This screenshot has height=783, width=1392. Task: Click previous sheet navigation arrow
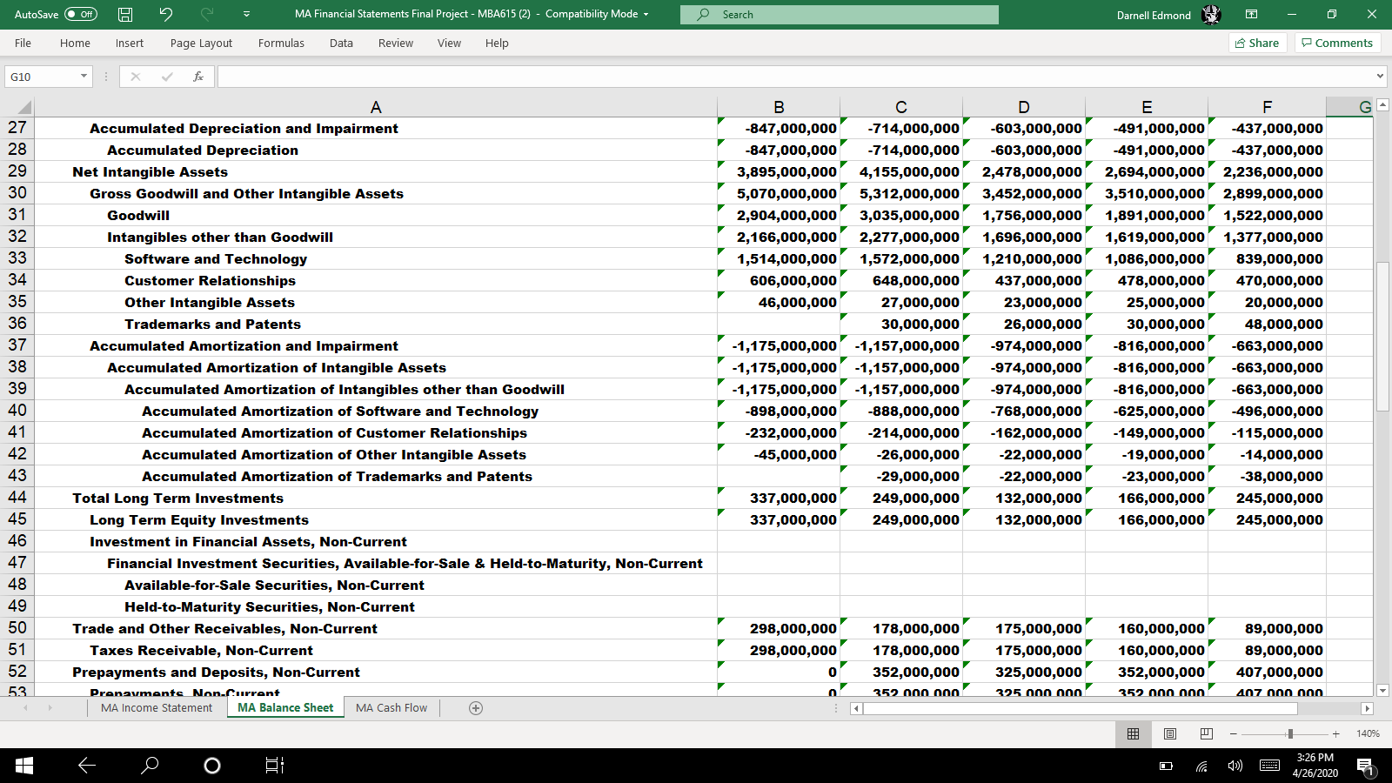pyautogui.click(x=25, y=708)
